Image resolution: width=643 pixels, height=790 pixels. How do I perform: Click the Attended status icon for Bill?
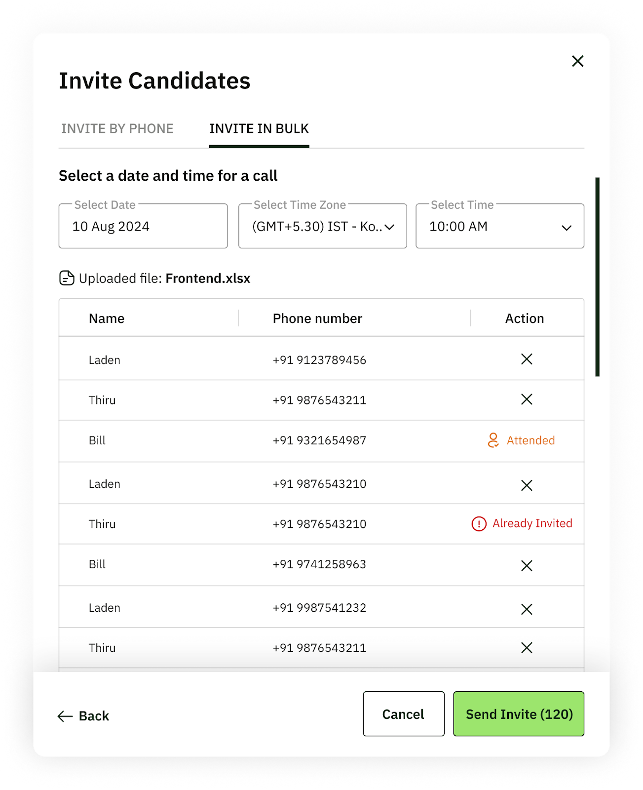coord(493,440)
